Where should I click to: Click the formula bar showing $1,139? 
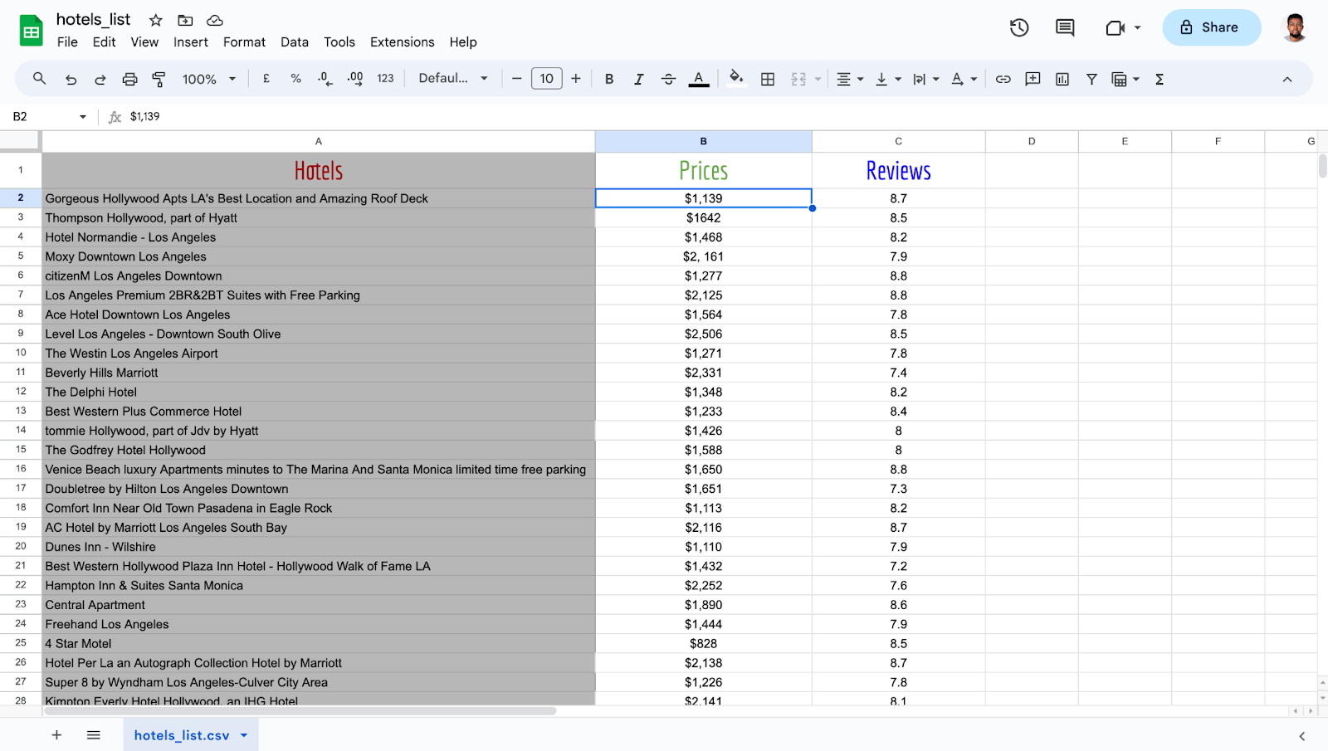tap(722, 116)
